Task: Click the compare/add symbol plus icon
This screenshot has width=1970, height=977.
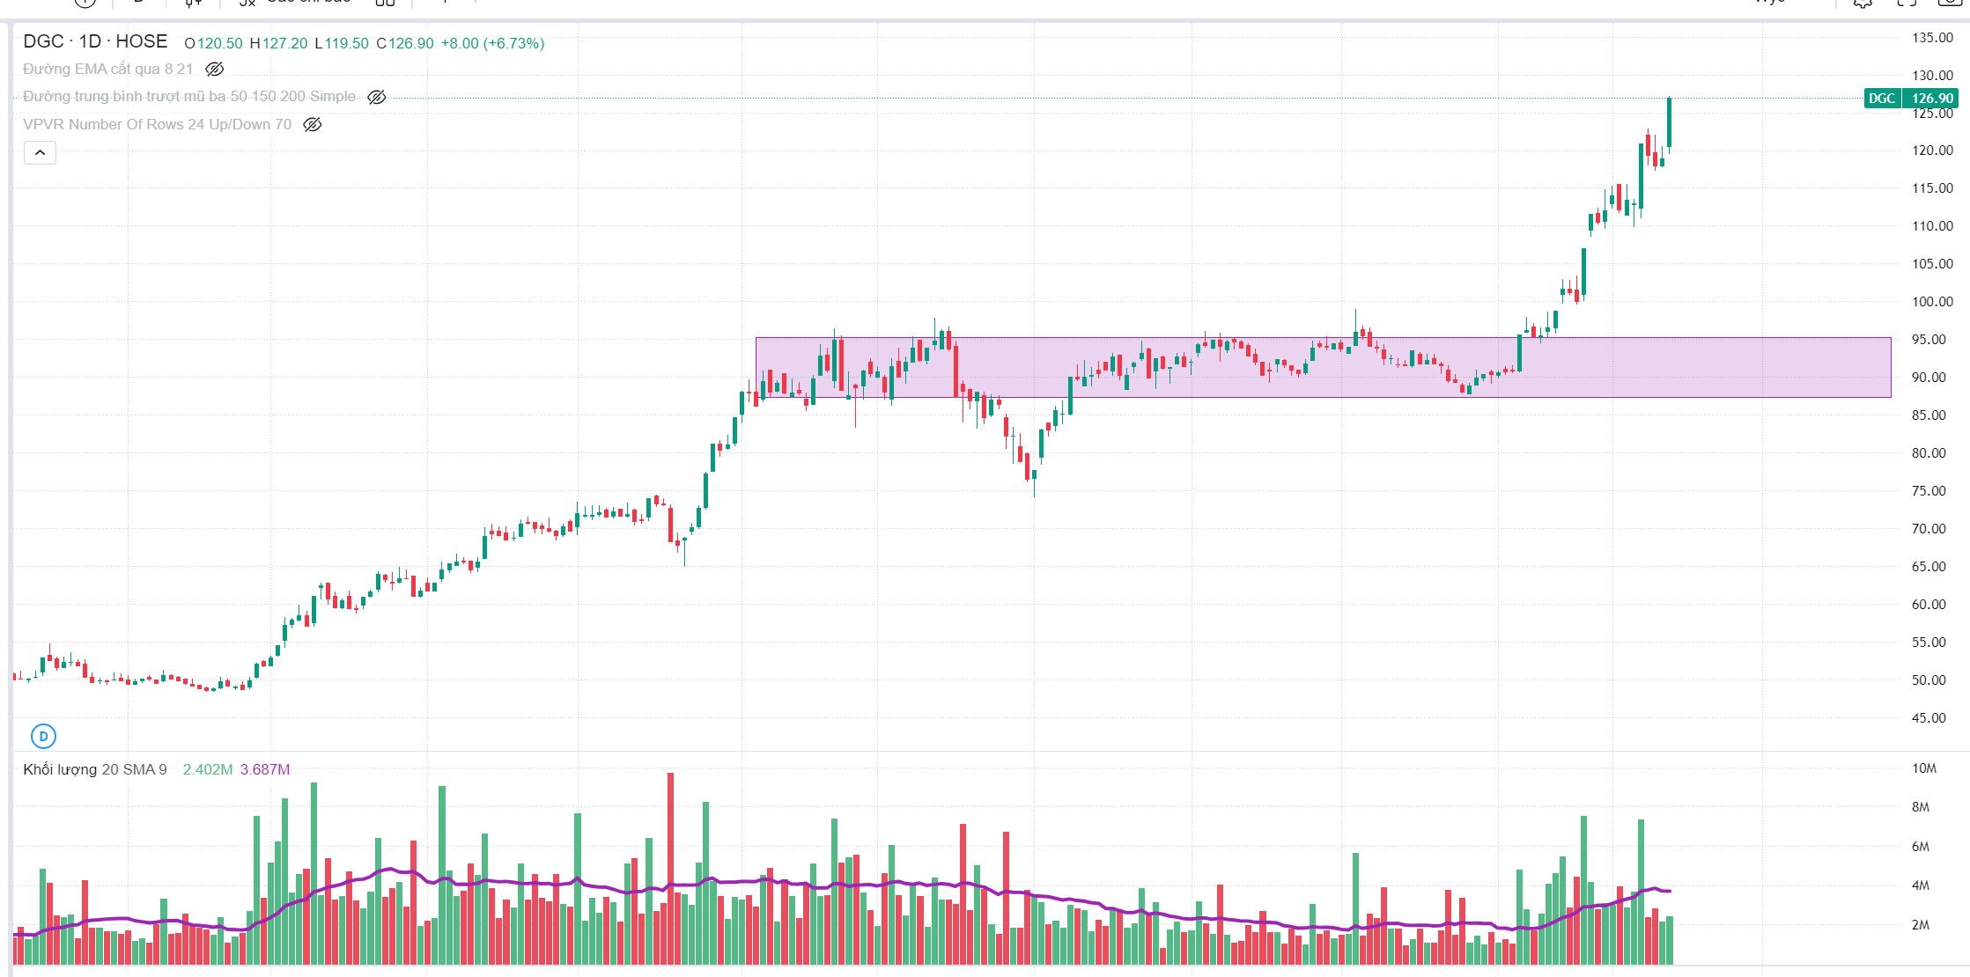Action: [85, 3]
